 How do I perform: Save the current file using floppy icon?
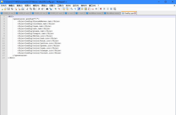(x=8, y=9)
